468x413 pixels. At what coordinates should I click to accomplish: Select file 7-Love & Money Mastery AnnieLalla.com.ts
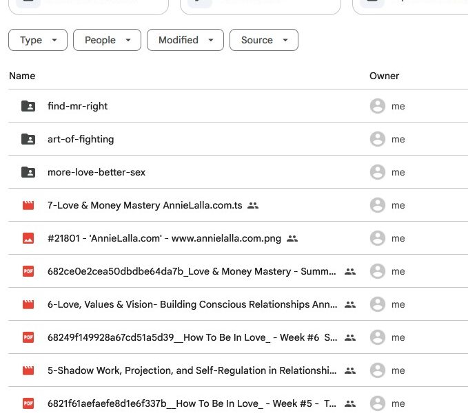pos(145,205)
